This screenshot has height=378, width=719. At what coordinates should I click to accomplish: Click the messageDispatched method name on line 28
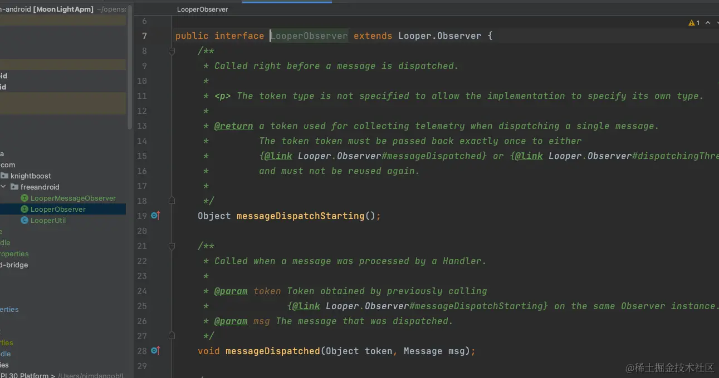pyautogui.click(x=273, y=351)
